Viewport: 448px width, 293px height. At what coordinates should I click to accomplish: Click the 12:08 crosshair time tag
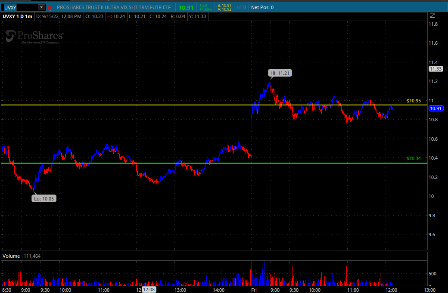(149, 290)
